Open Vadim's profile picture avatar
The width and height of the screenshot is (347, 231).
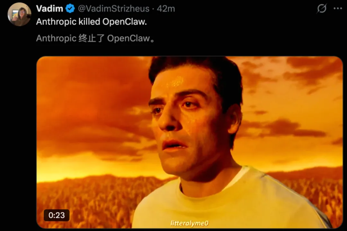(x=19, y=14)
